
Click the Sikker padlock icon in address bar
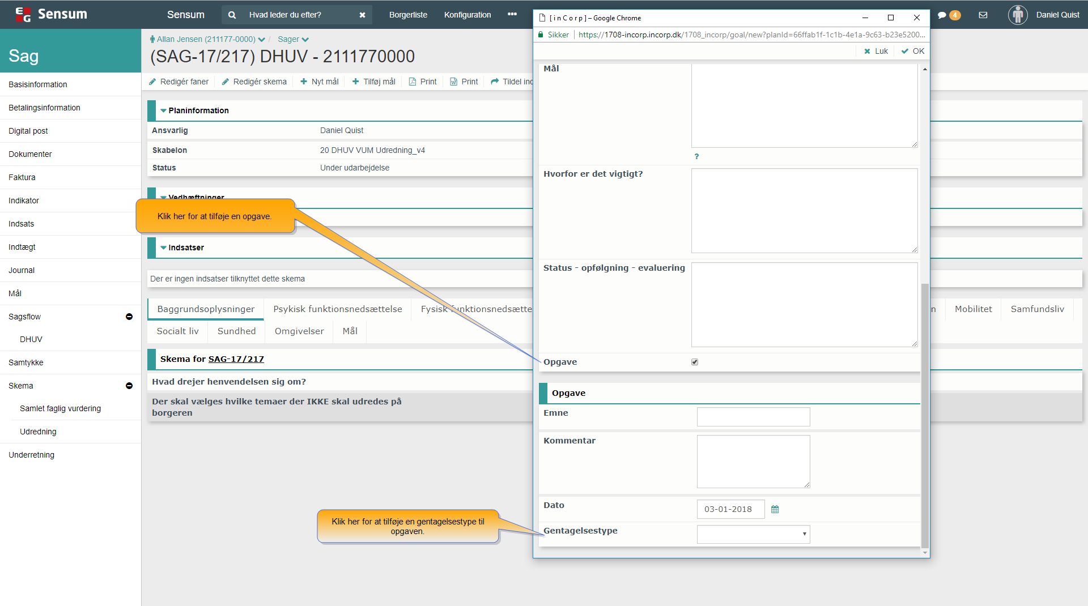[x=541, y=35]
